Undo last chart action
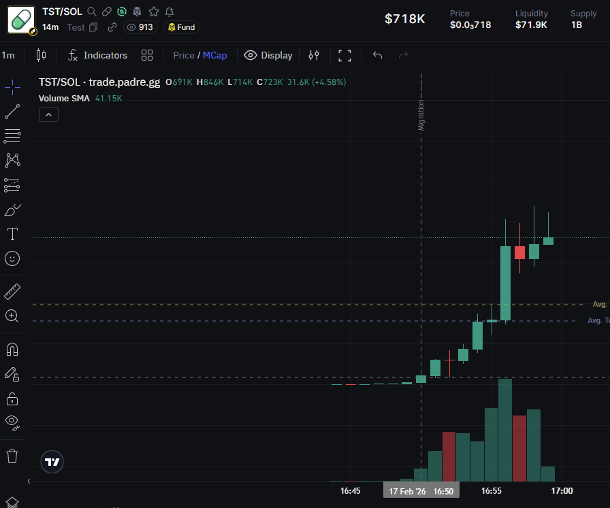 pos(377,55)
